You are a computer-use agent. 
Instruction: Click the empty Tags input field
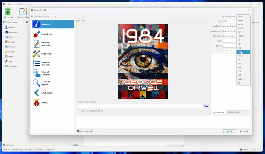click(229, 41)
